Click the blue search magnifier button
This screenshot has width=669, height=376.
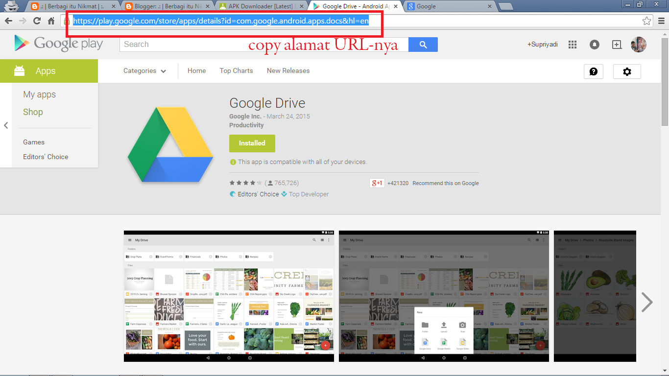coord(423,45)
